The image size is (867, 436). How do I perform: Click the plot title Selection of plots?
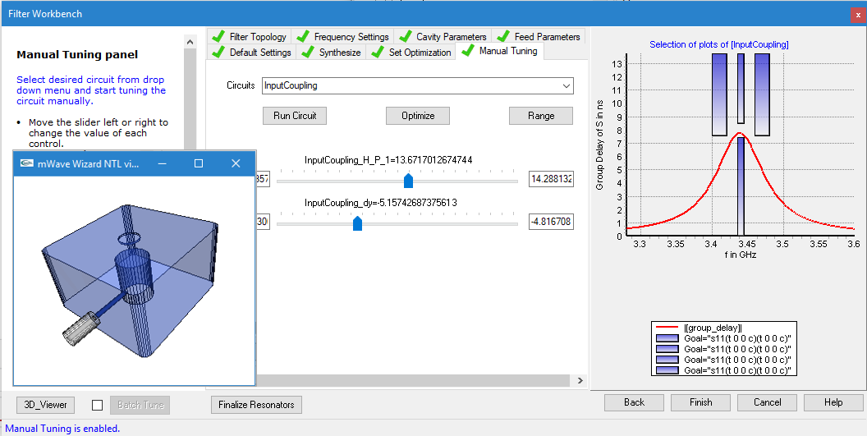719,45
